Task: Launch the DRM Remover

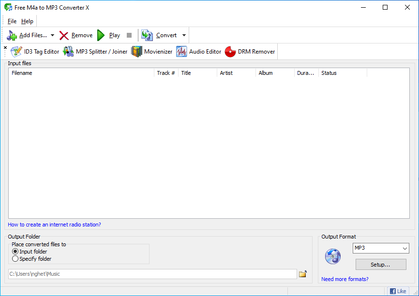Action: [249, 51]
